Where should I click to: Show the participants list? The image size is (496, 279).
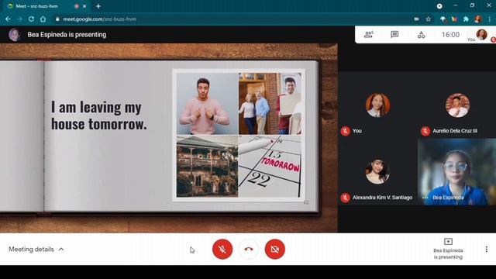(369, 34)
